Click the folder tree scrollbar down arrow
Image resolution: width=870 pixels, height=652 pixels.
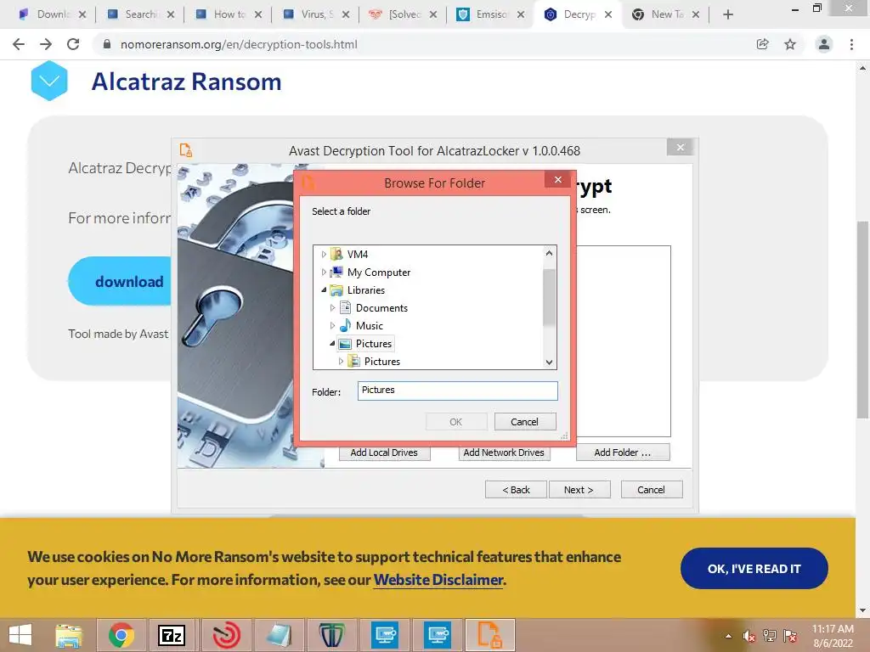point(549,362)
